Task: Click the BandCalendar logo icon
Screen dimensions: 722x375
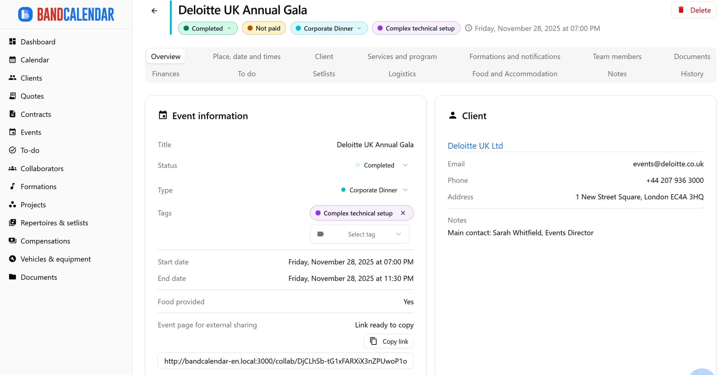Action: tap(25, 14)
